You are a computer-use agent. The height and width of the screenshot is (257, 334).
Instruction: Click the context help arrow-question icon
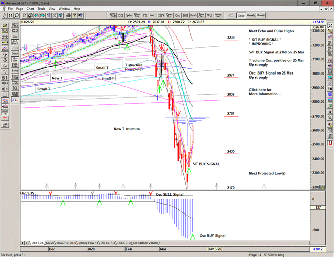click(80, 15)
